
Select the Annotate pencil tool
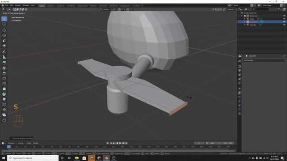4,52
